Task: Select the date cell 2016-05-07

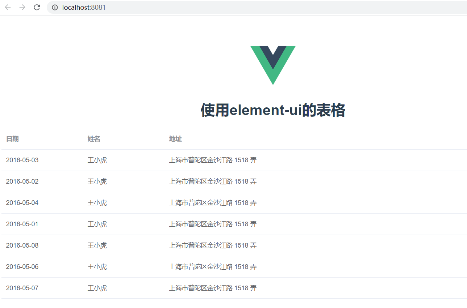Action: click(22, 288)
